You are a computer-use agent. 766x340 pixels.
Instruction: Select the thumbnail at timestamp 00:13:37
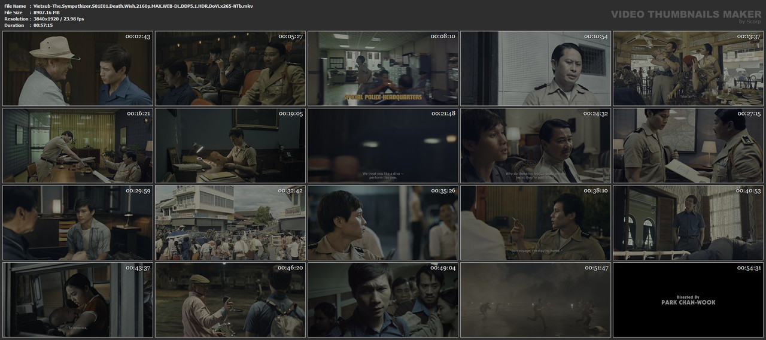tap(688, 68)
